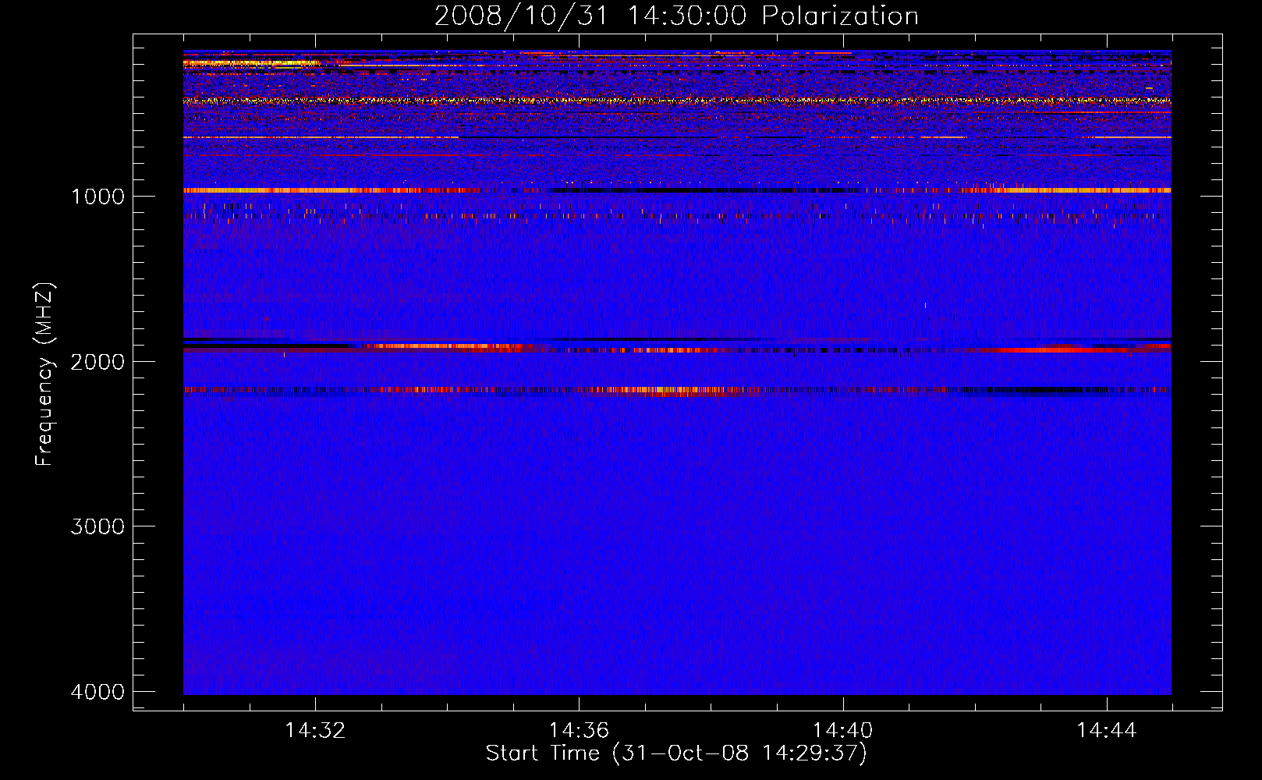Click the 3000 frequency tick label
This screenshot has width=1262, height=780.
[97, 526]
